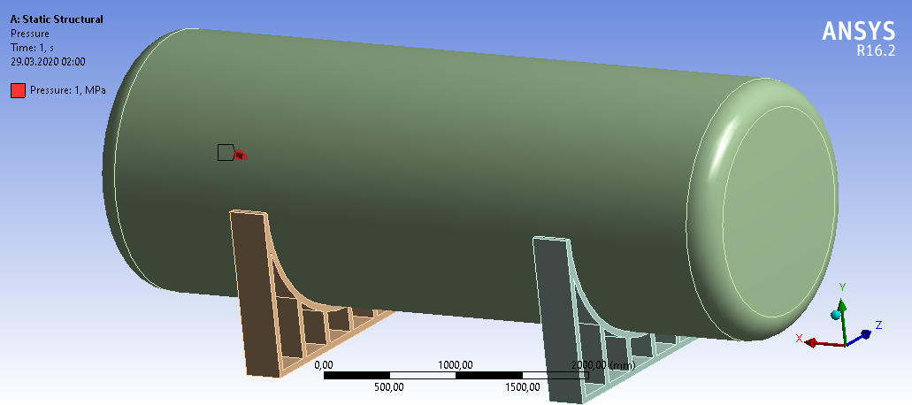912x405 pixels.
Task: Click the '500,00' ruler label
Action: pos(390,387)
